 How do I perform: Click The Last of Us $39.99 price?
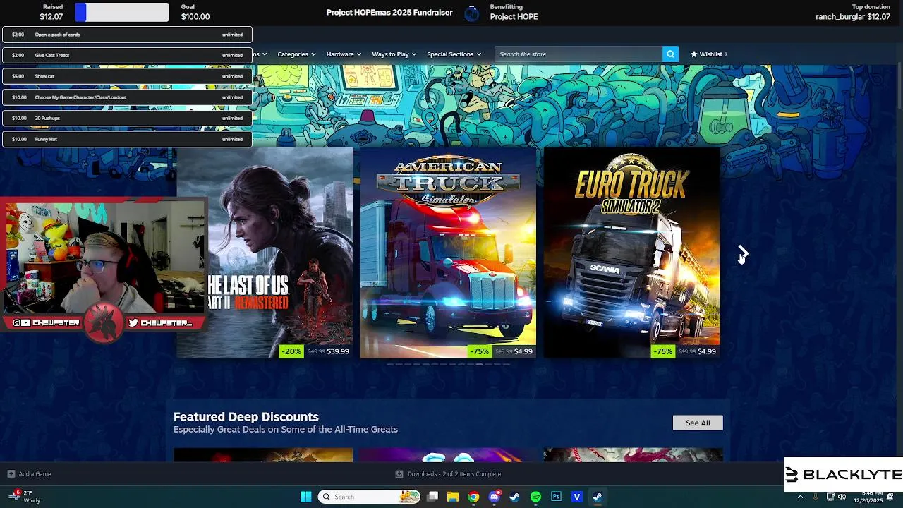[338, 351]
